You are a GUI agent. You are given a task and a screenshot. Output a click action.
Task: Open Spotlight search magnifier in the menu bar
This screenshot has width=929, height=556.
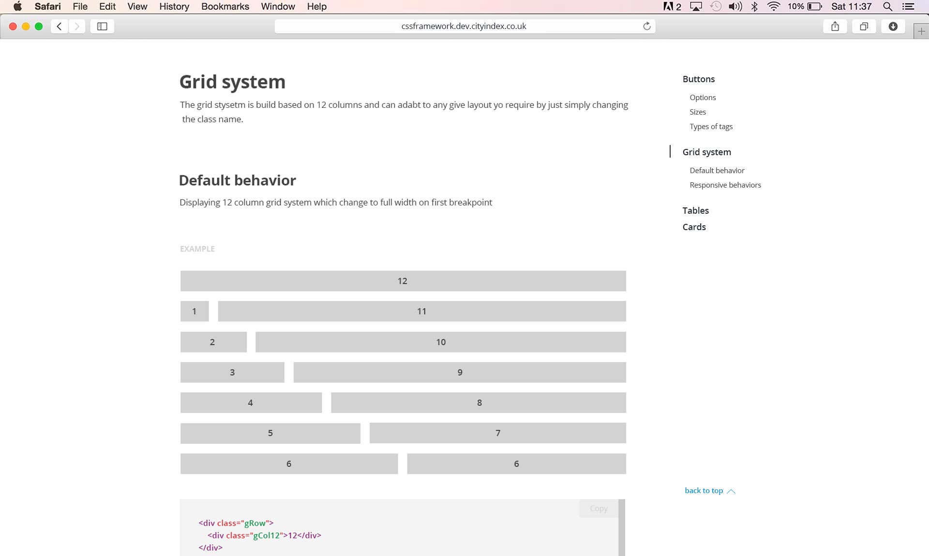click(887, 6)
